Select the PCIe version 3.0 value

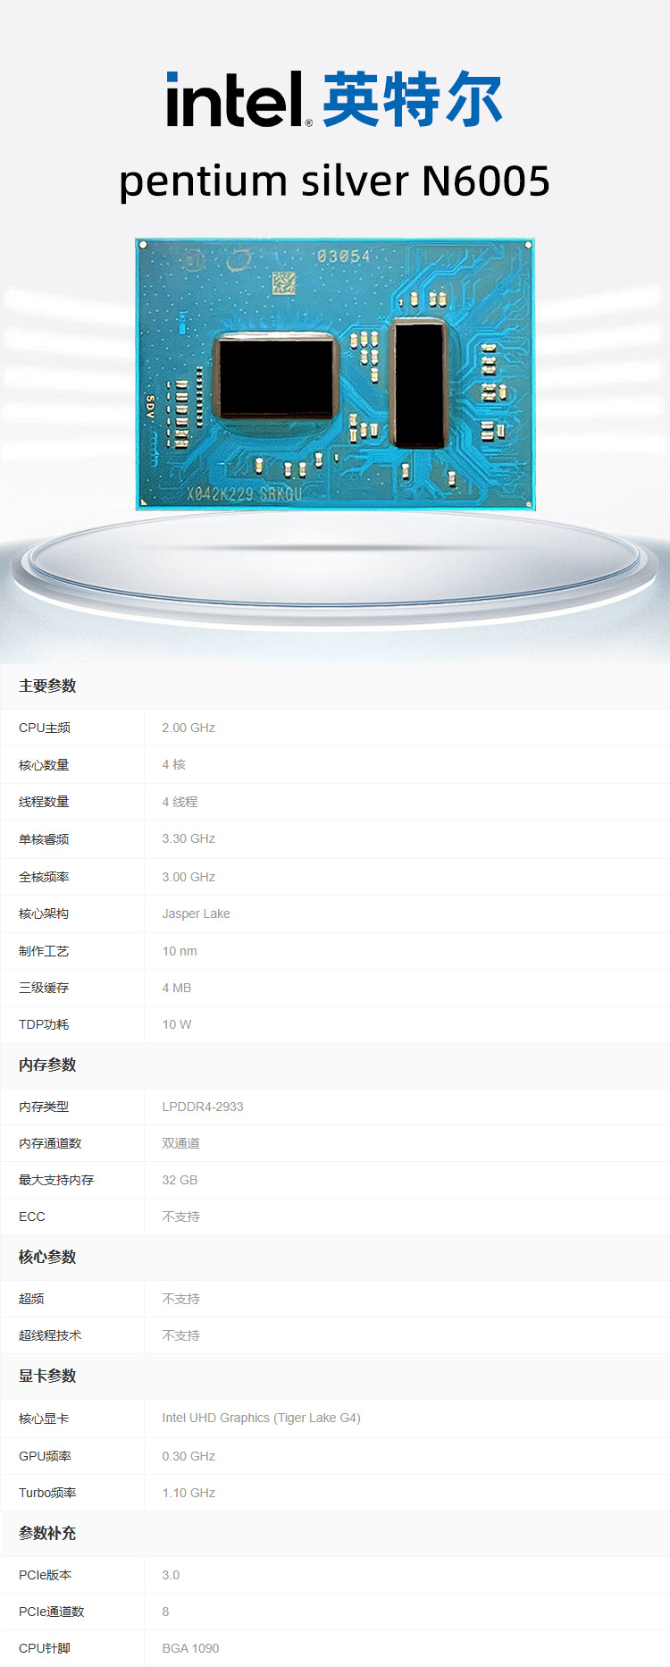tap(171, 1575)
